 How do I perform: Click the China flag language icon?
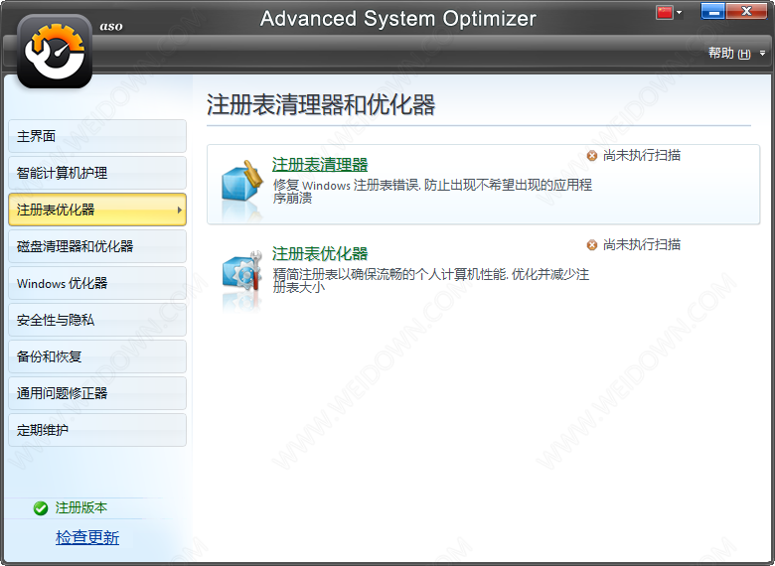665,12
